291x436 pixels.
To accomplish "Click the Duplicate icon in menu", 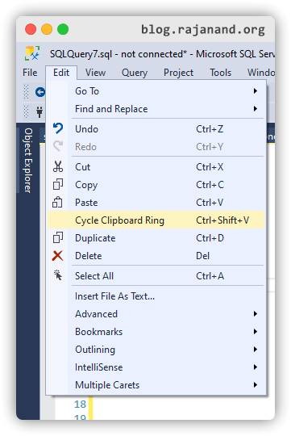I will (x=58, y=237).
